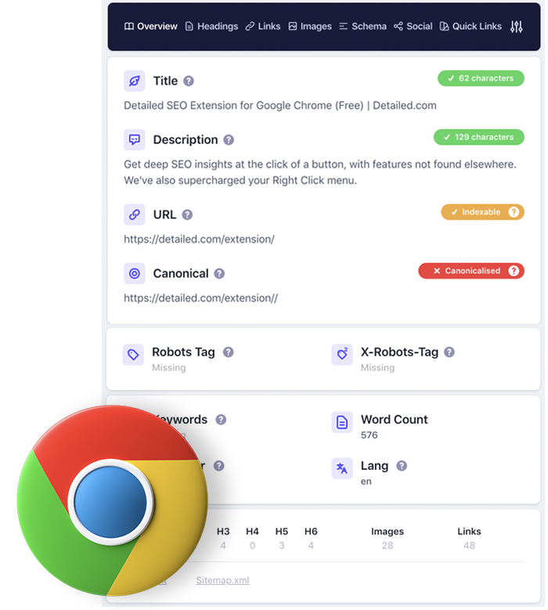Click the green 62 characters badge
Image resolution: width=548 pixels, height=610 pixels.
click(x=481, y=78)
